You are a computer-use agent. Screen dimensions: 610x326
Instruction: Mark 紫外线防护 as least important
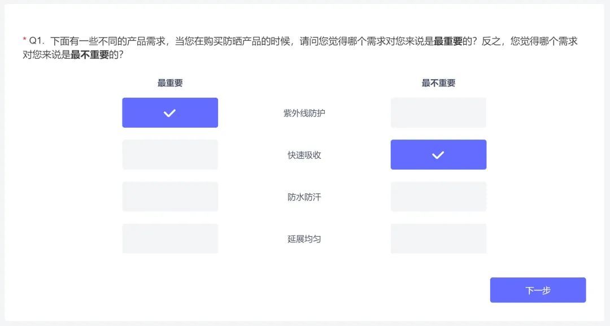tap(438, 112)
